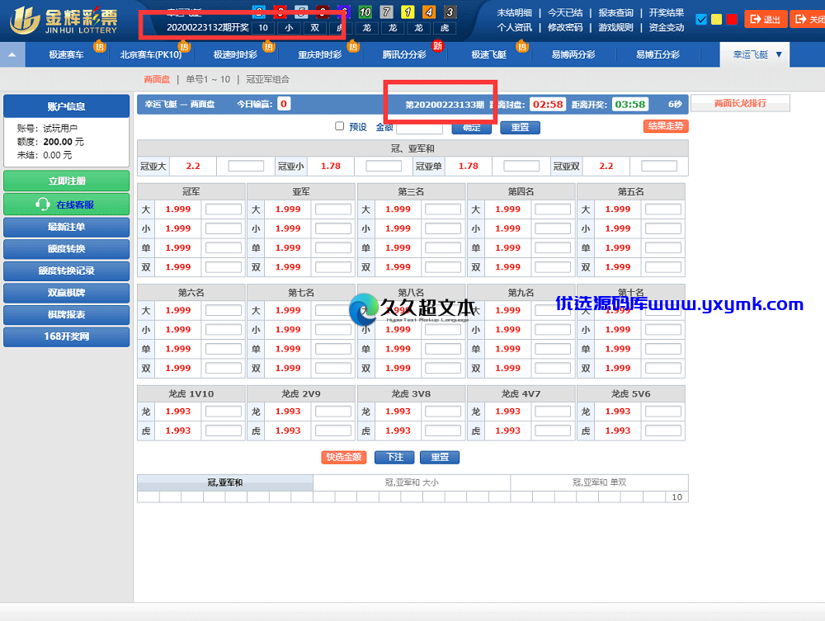The width and height of the screenshot is (825, 621).
Task: Open the 极速飞艇 game tab
Action: pos(488,54)
